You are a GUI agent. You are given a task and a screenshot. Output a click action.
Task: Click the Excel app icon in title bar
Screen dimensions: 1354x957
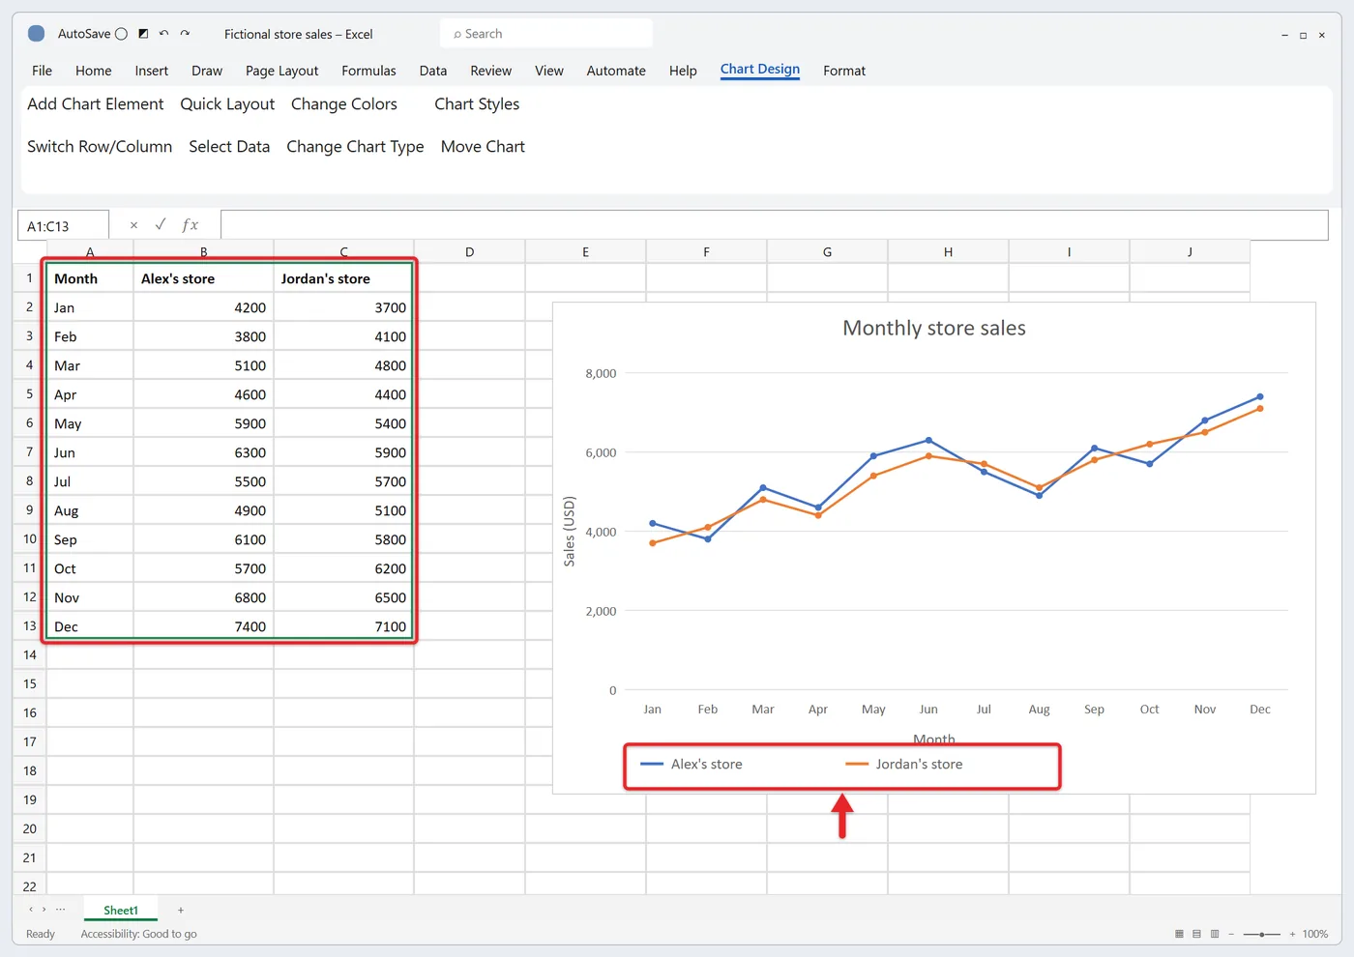coord(37,34)
